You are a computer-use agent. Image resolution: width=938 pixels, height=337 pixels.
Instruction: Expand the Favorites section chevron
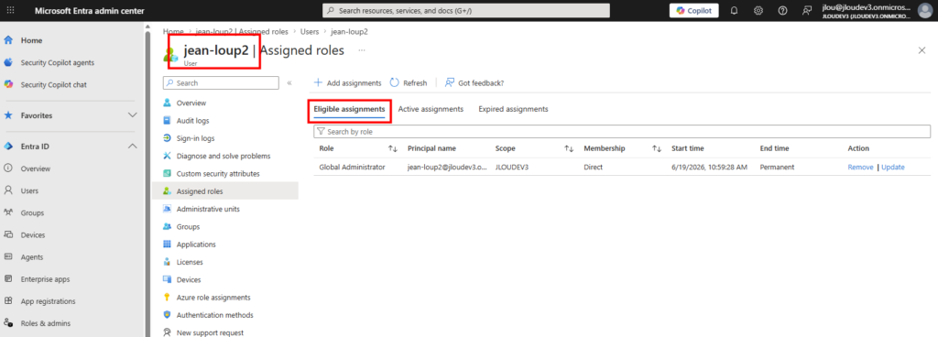[133, 114]
